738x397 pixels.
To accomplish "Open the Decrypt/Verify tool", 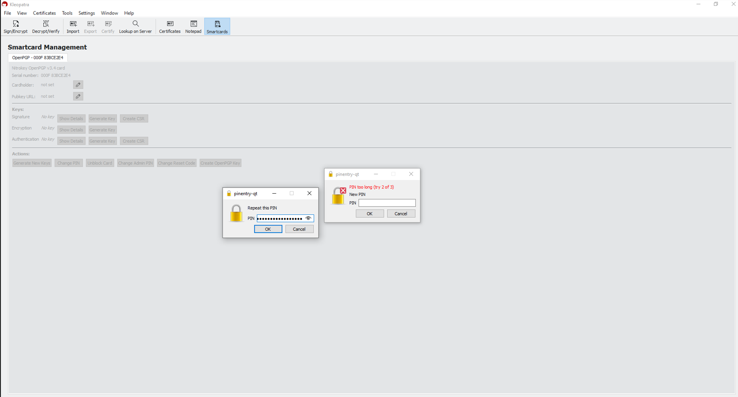I will tap(46, 27).
